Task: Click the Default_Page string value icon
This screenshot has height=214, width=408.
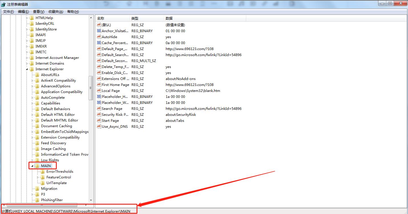Action: click(x=99, y=49)
